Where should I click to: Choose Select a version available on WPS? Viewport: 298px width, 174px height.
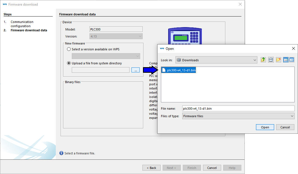pos(69,49)
